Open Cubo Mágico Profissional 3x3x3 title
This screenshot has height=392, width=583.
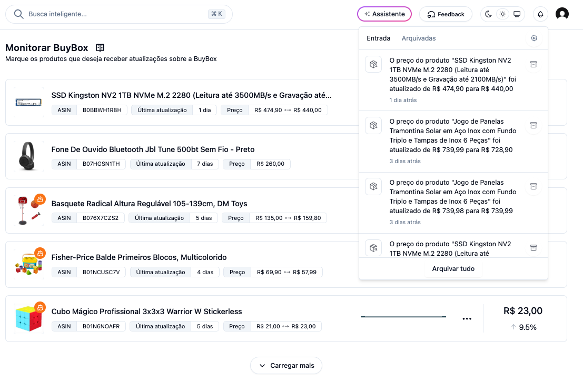(146, 311)
